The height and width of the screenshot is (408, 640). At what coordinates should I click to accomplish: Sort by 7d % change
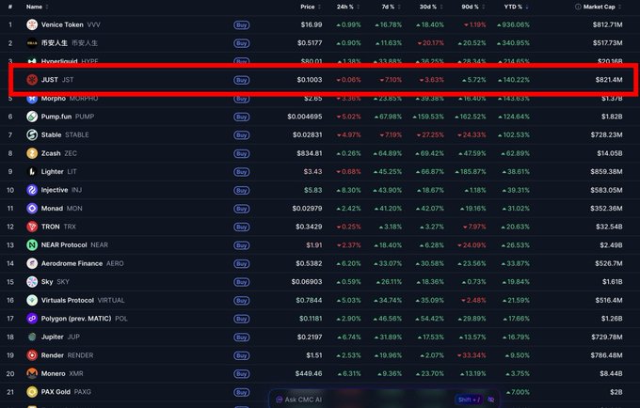point(391,7)
